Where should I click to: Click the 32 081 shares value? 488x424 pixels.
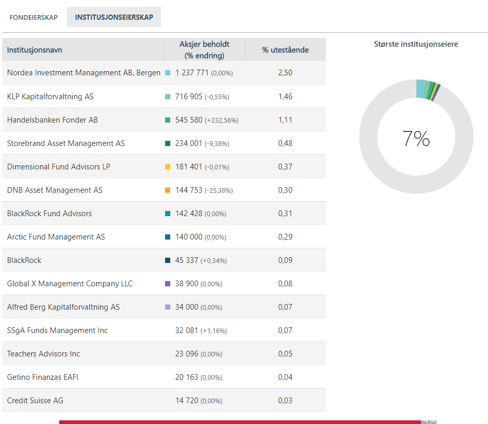(x=186, y=330)
